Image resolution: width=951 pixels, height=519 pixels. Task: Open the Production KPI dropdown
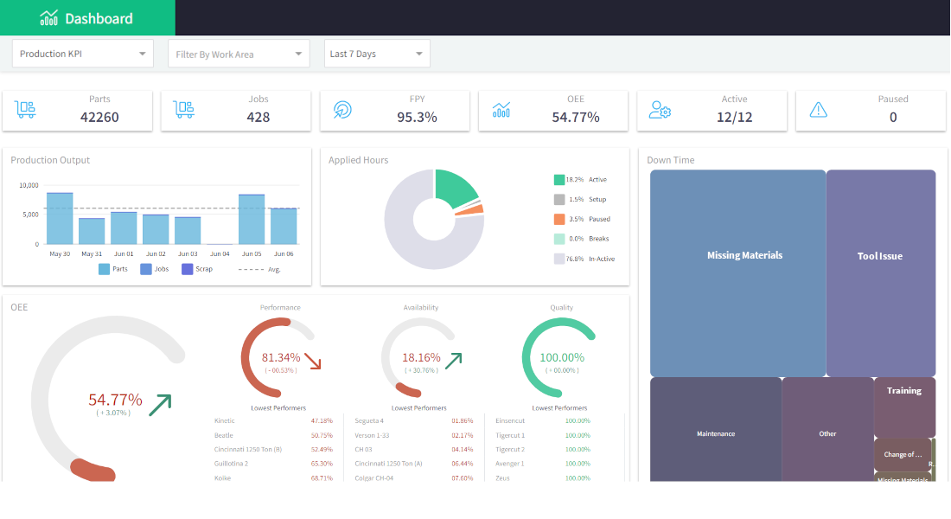coord(82,53)
